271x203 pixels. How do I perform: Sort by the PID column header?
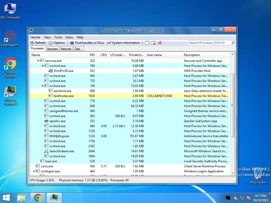[x=89, y=55]
